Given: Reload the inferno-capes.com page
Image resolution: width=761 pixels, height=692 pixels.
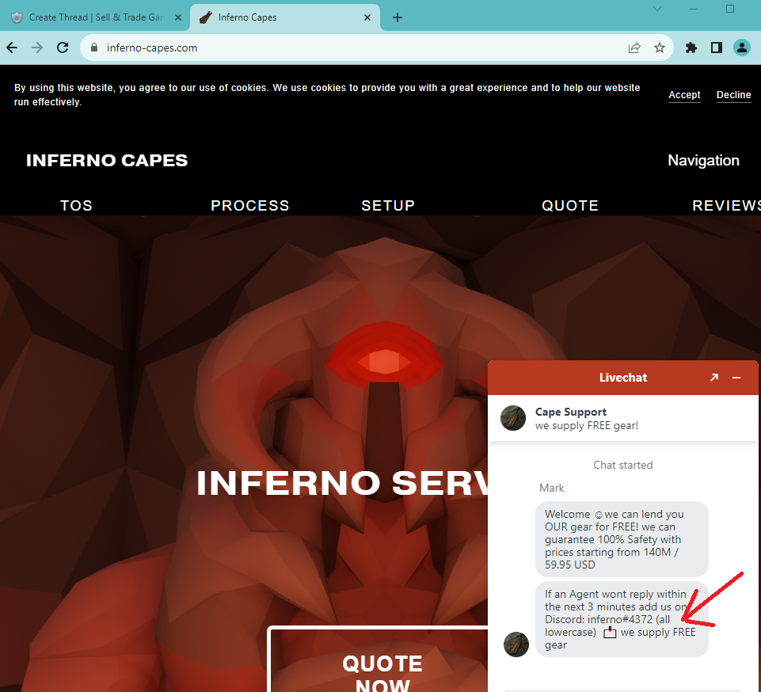Looking at the screenshot, I should point(63,48).
